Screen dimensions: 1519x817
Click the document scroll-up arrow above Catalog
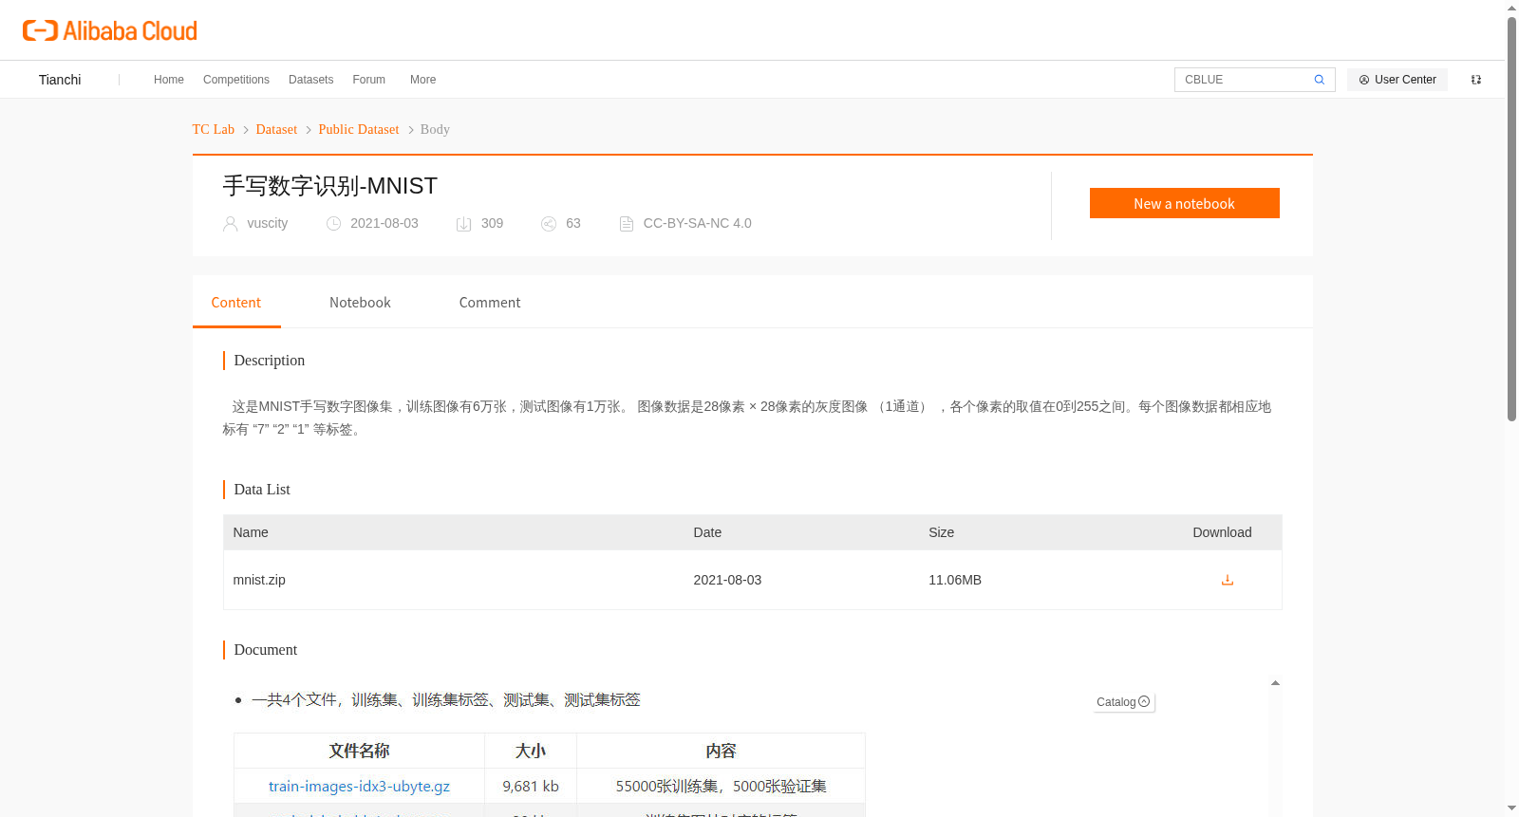click(x=1275, y=683)
